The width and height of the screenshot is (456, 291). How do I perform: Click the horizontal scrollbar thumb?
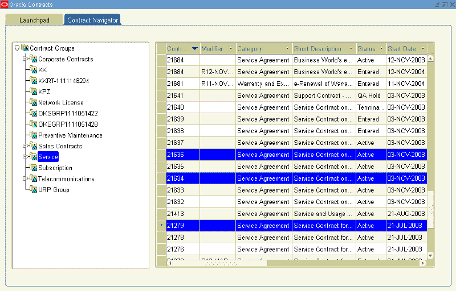point(220,263)
